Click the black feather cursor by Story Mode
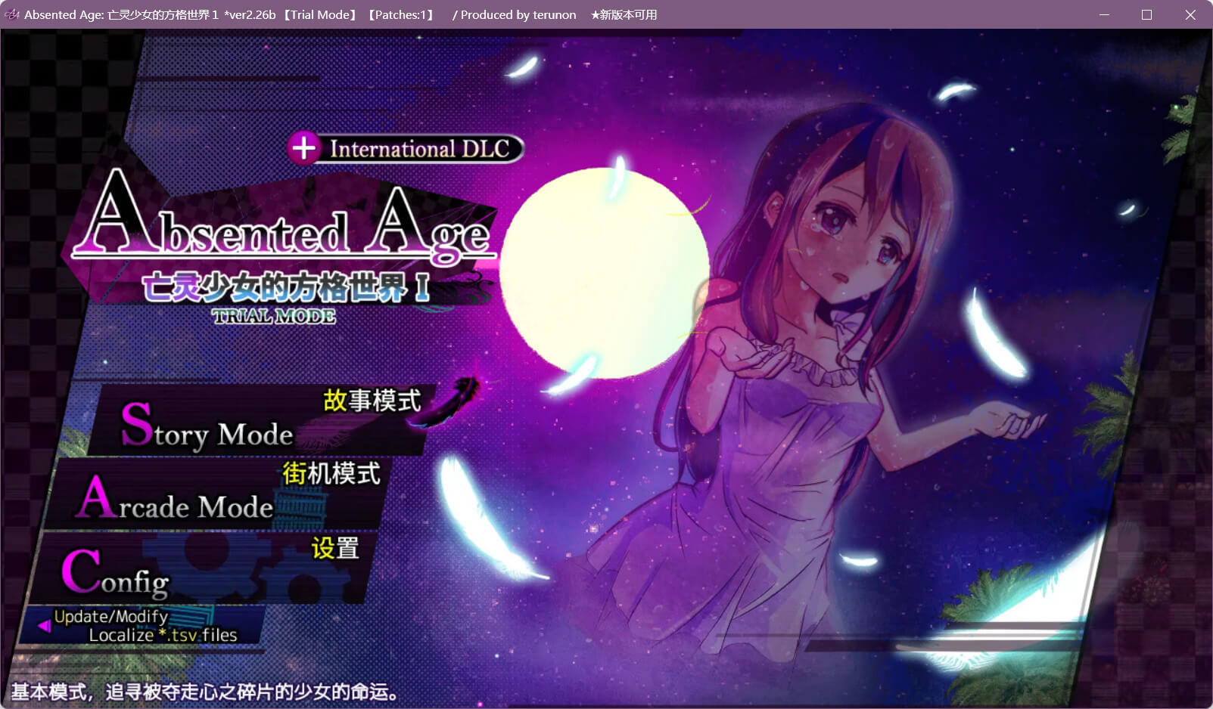Screen dimensions: 1213x709 click(458, 395)
